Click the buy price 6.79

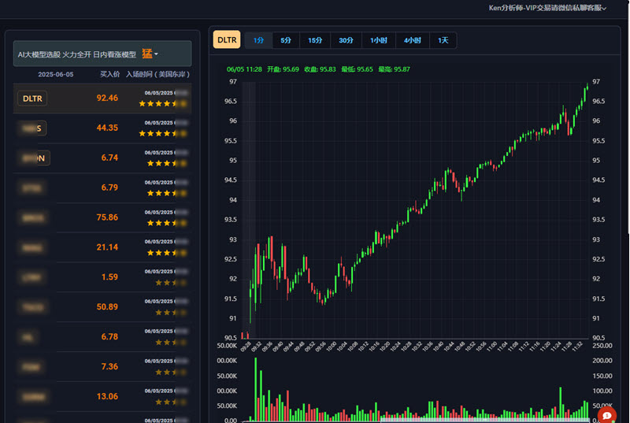[109, 187]
